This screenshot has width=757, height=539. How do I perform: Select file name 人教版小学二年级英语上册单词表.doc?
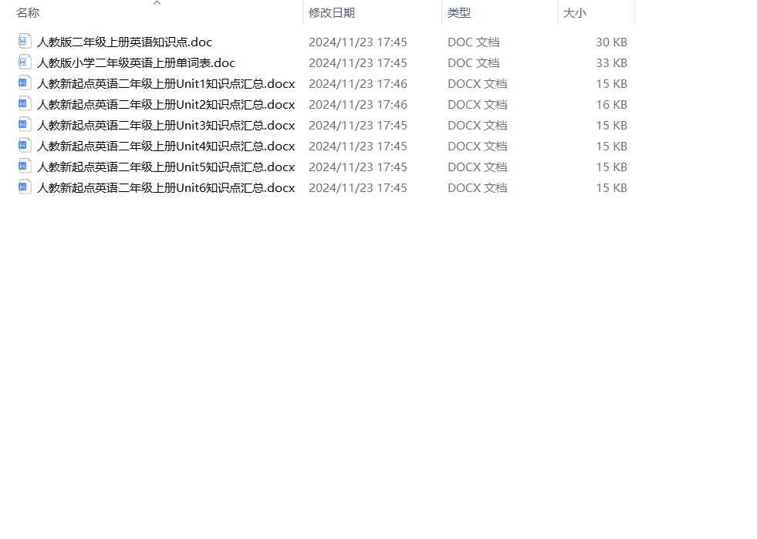click(136, 62)
